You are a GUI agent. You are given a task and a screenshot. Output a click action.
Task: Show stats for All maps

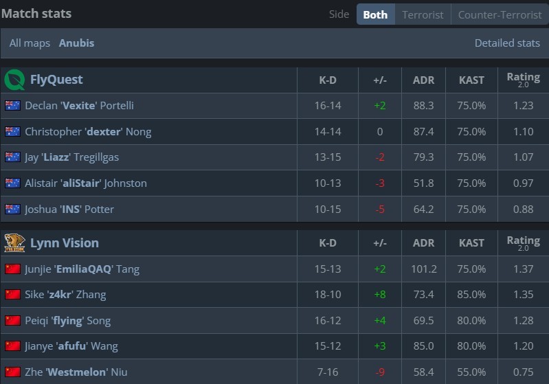click(x=30, y=43)
